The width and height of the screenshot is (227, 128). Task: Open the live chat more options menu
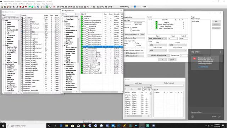click(x=221, y=52)
